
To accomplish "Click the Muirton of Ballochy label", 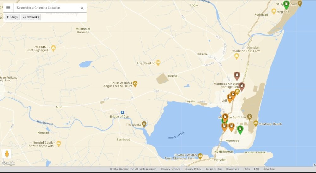I will coord(83,30).
